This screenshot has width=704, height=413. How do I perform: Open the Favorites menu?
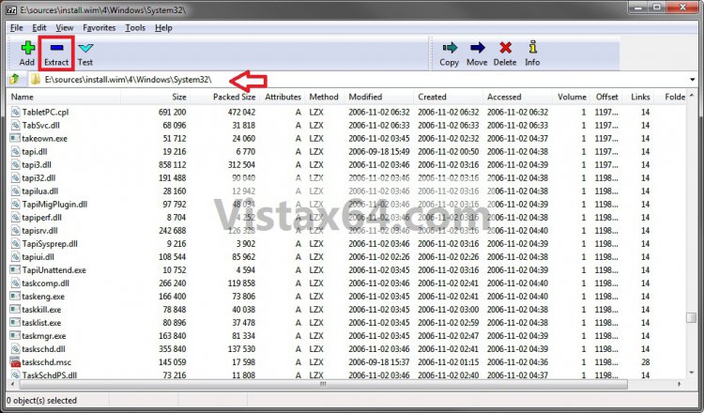click(x=99, y=28)
